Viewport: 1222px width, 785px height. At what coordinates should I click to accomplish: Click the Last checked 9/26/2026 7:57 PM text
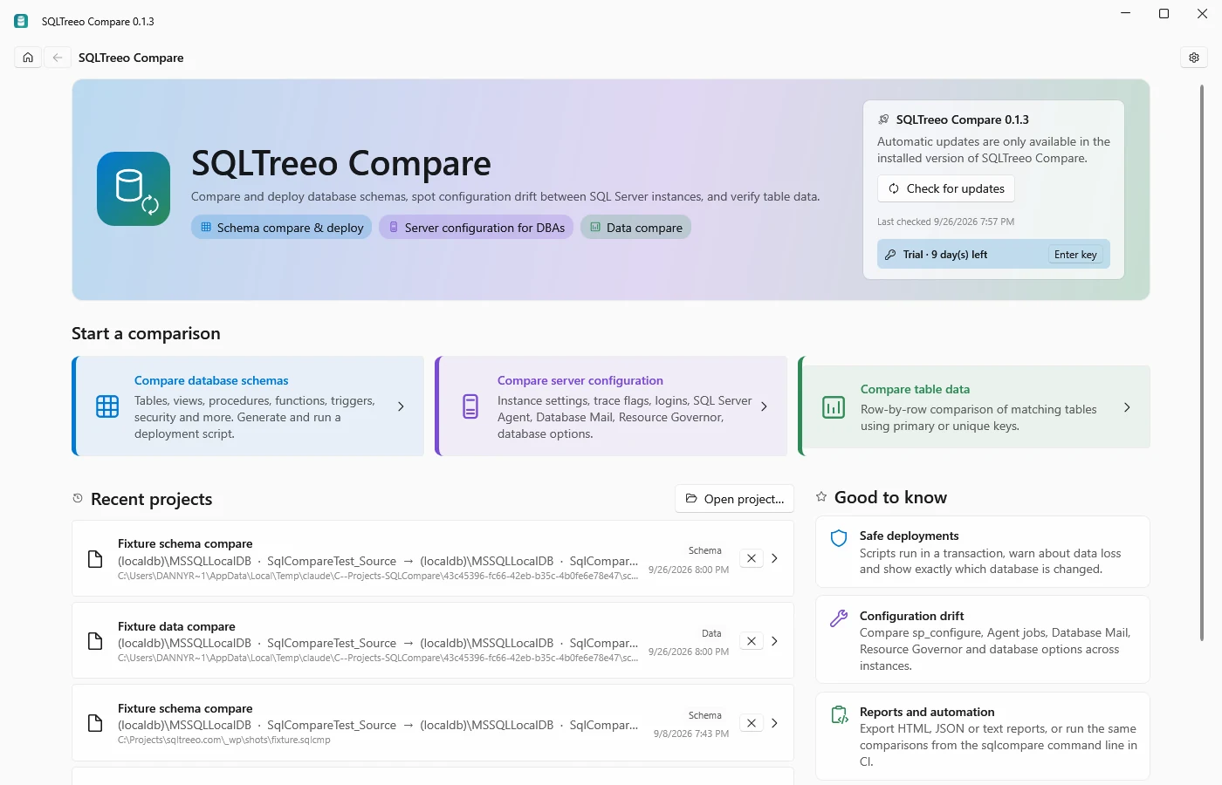(x=945, y=222)
